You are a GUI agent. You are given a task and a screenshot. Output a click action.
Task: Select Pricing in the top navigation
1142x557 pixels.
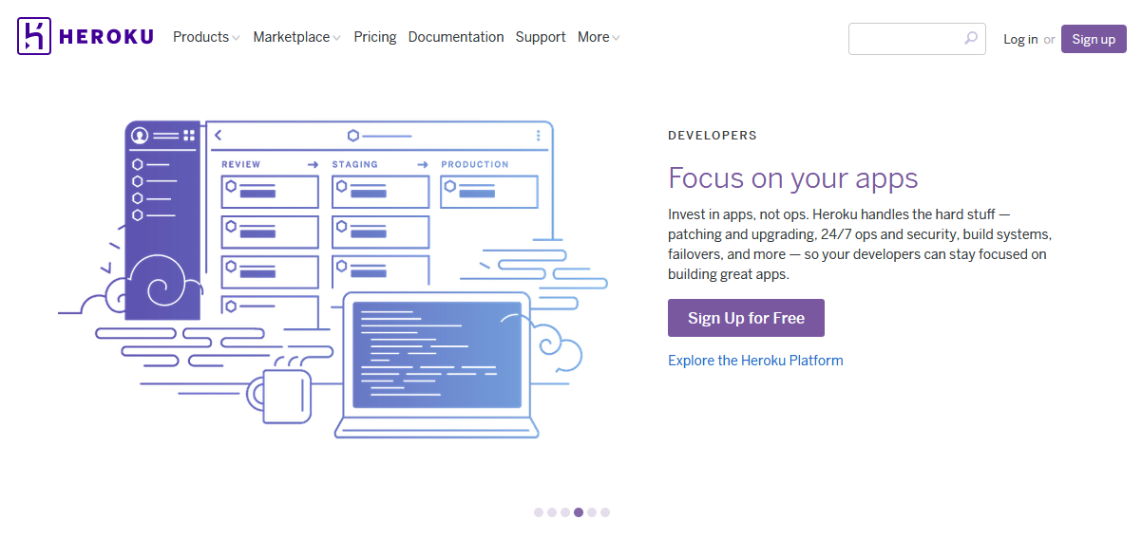tap(374, 37)
